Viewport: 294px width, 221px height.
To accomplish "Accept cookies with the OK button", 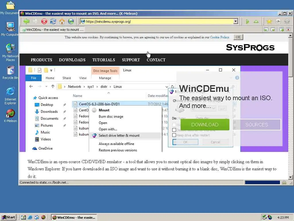I will coord(238,37).
